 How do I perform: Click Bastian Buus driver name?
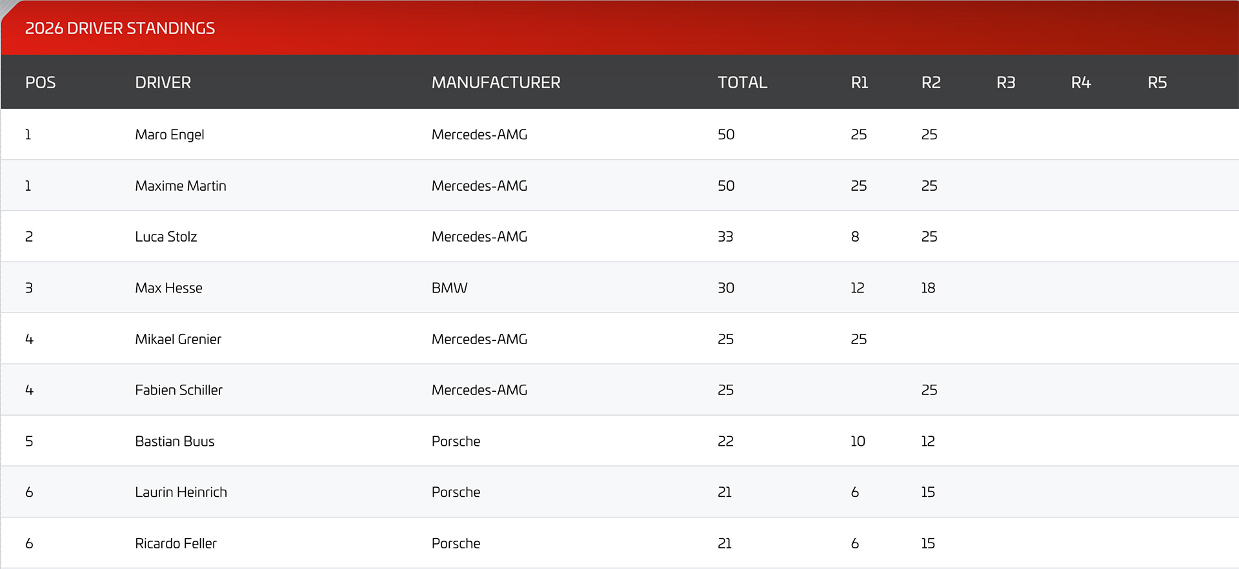coord(175,441)
